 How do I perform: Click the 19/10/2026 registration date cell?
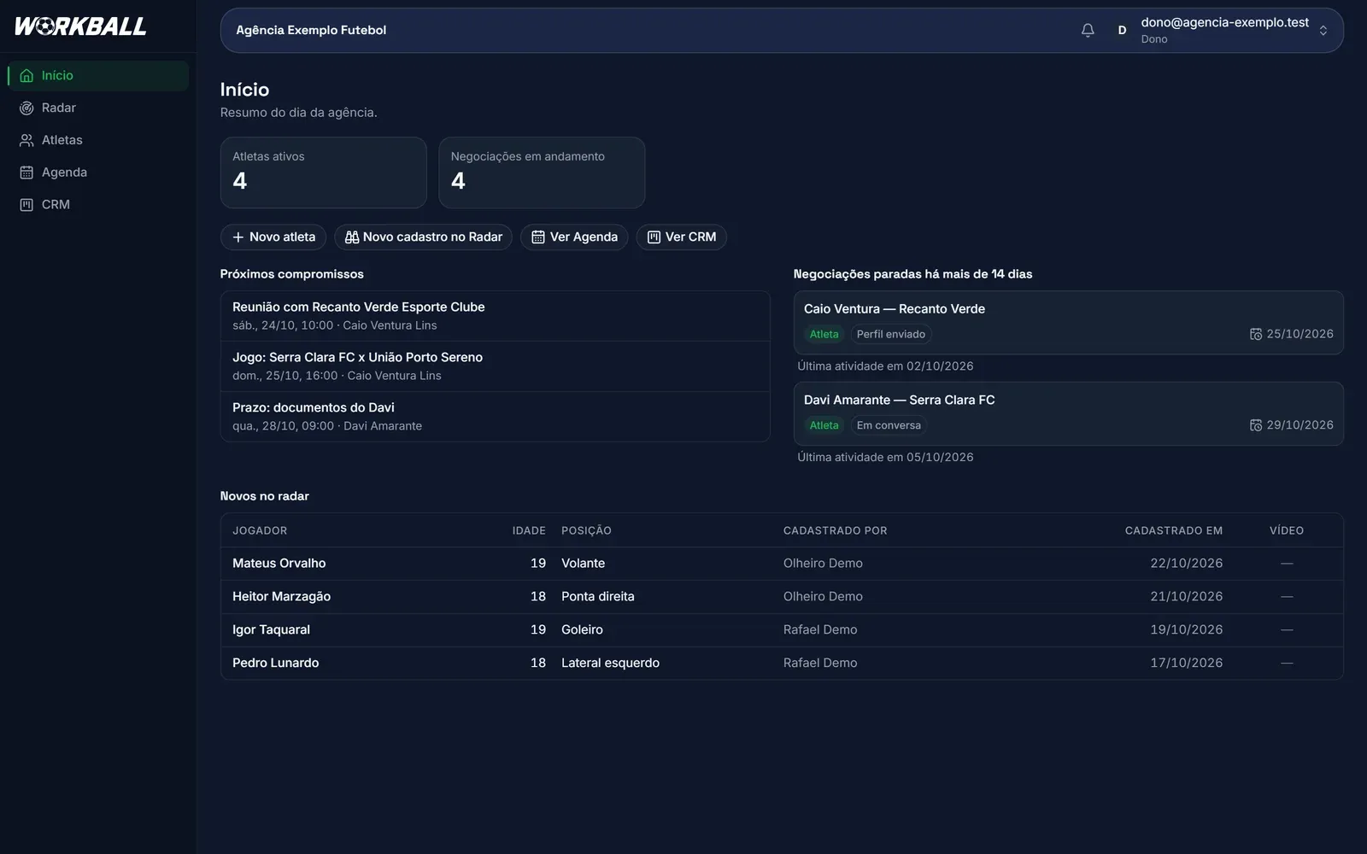click(1187, 630)
